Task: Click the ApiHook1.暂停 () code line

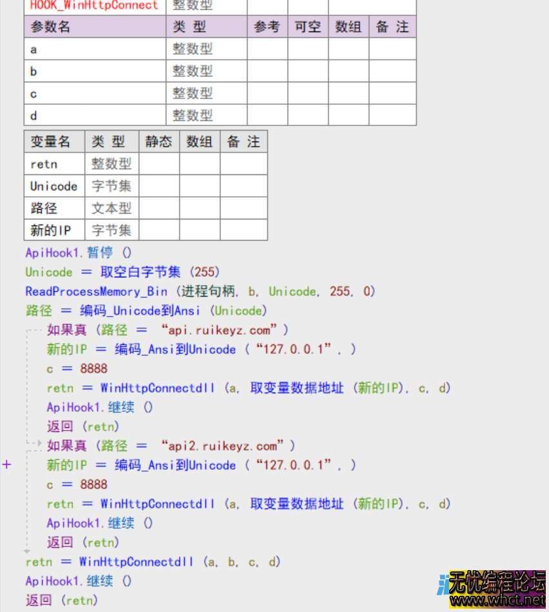Action: [78, 253]
